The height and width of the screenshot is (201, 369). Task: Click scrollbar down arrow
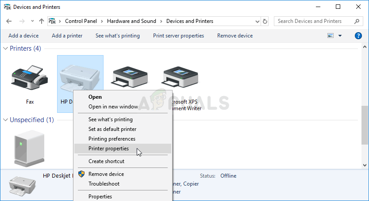coord(365,165)
